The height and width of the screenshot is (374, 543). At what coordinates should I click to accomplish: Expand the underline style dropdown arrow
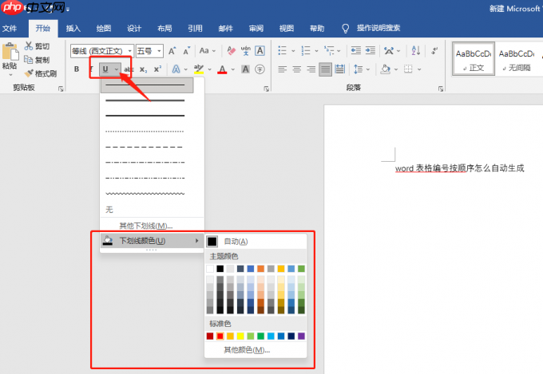pyautogui.click(x=117, y=69)
